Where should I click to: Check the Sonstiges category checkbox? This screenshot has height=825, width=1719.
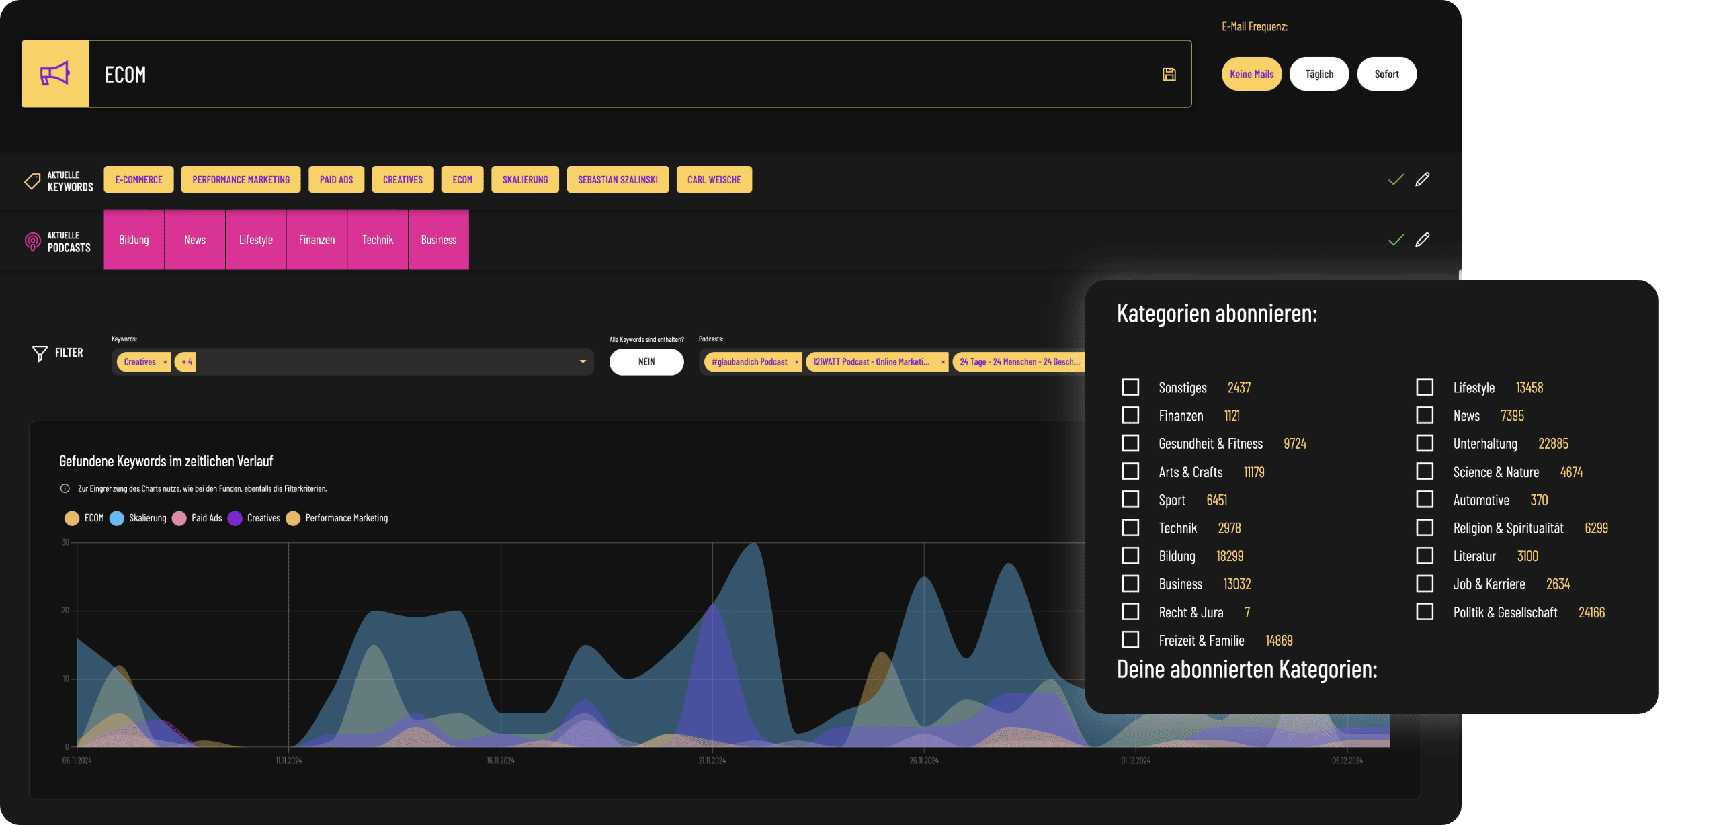pyautogui.click(x=1130, y=387)
